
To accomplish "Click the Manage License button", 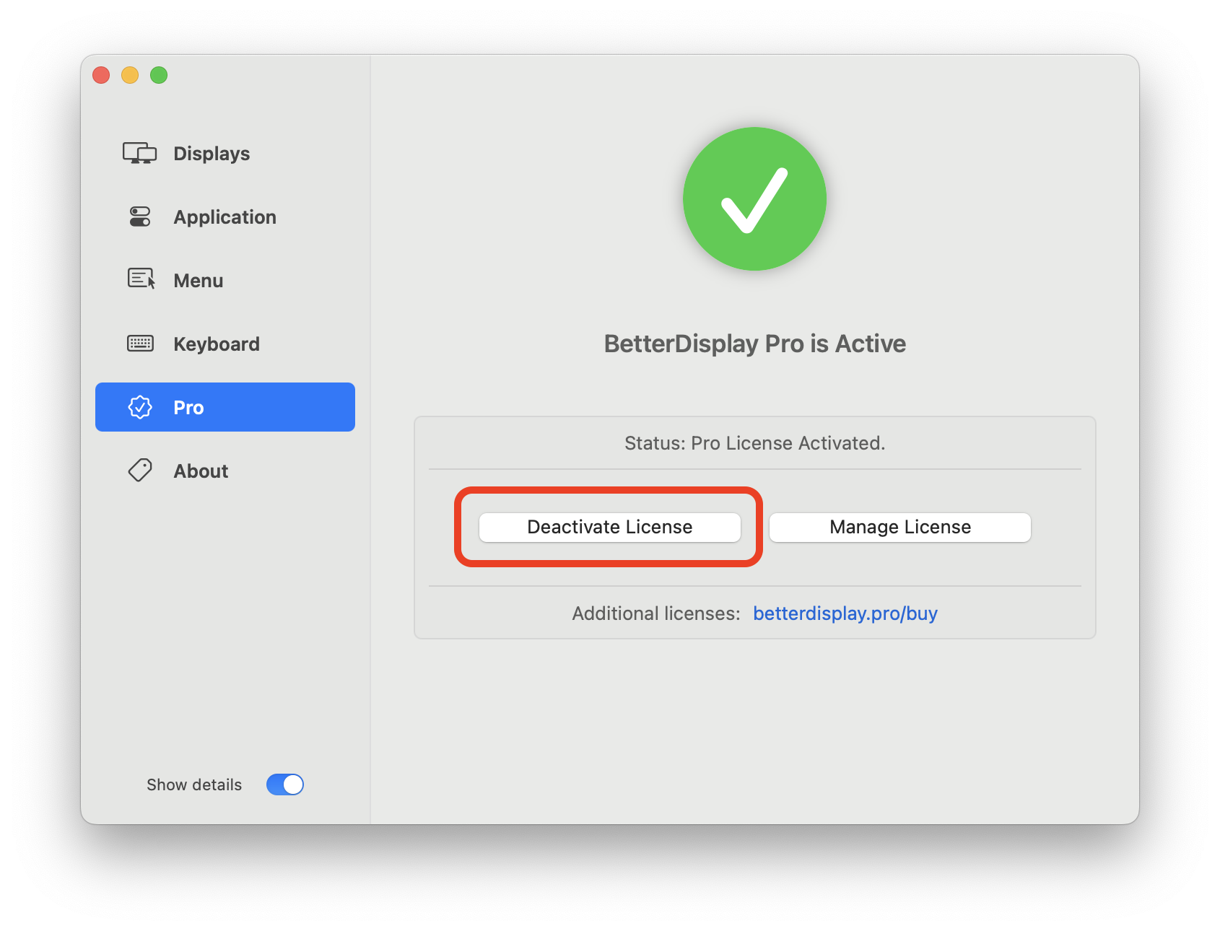I will 899,527.
